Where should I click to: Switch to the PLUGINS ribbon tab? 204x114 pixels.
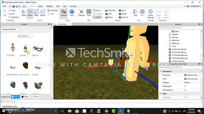click(x=73, y=6)
